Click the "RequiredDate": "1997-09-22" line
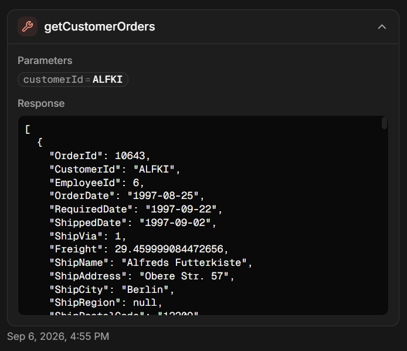Viewport: 407px width, 351px height. (135, 210)
